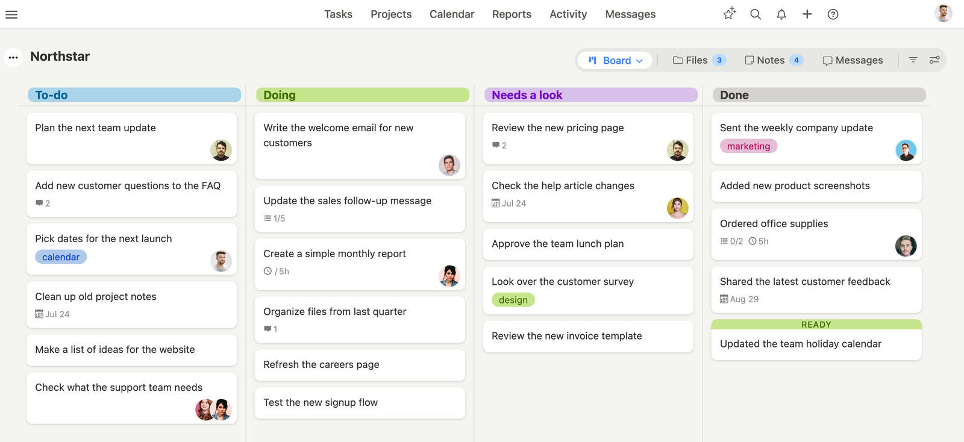Click the calendar tag label
This screenshot has width=964, height=442.
[61, 257]
